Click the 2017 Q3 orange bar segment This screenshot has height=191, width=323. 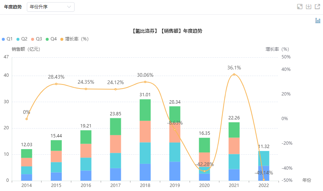tap(115, 144)
